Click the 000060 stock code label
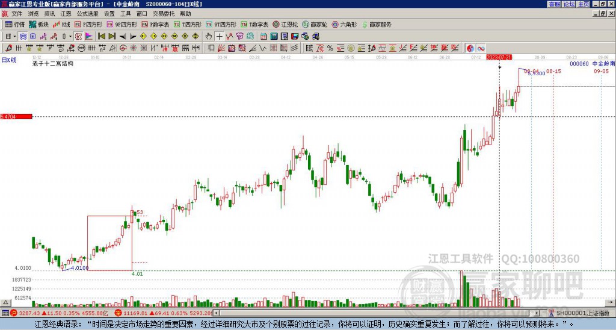This screenshot has width=616, height=330. point(579,63)
